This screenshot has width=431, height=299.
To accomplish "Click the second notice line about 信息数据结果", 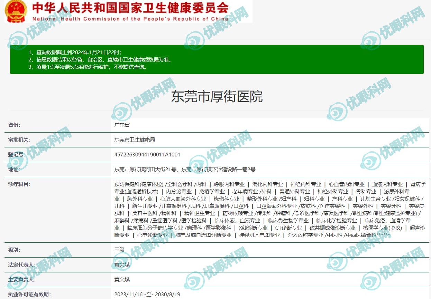I will tap(100, 59).
